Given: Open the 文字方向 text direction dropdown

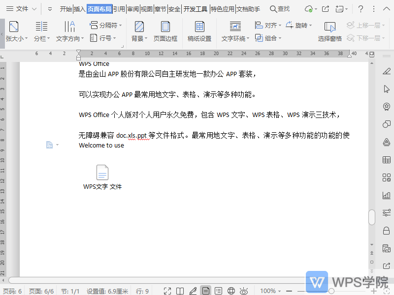Looking at the screenshot, I should (69, 39).
